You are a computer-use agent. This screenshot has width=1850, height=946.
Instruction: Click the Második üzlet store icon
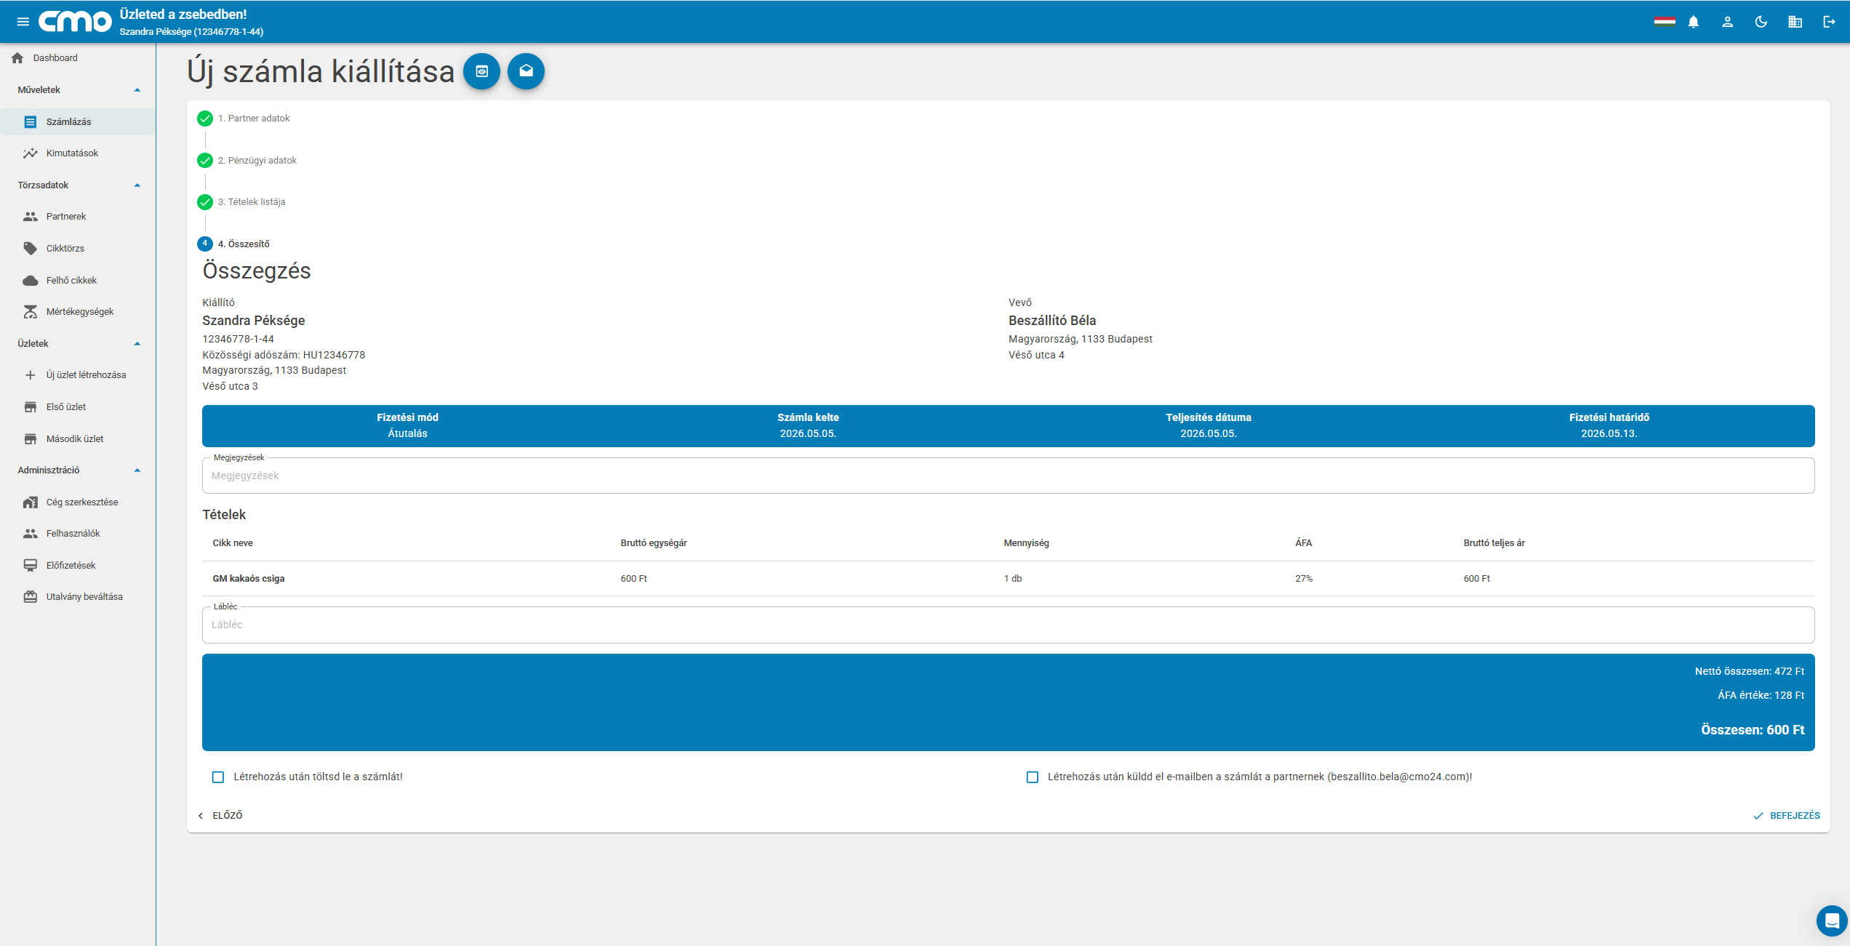pyautogui.click(x=30, y=439)
